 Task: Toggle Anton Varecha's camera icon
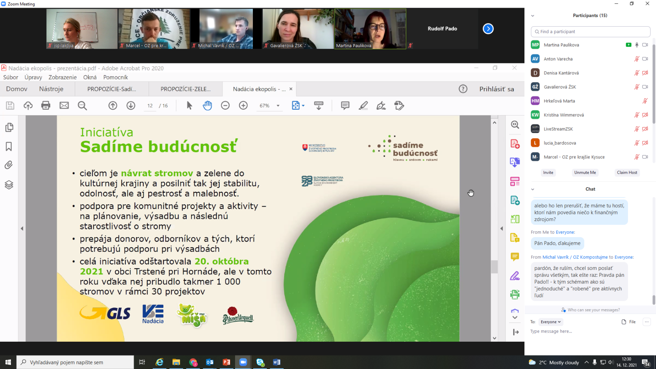645,59
